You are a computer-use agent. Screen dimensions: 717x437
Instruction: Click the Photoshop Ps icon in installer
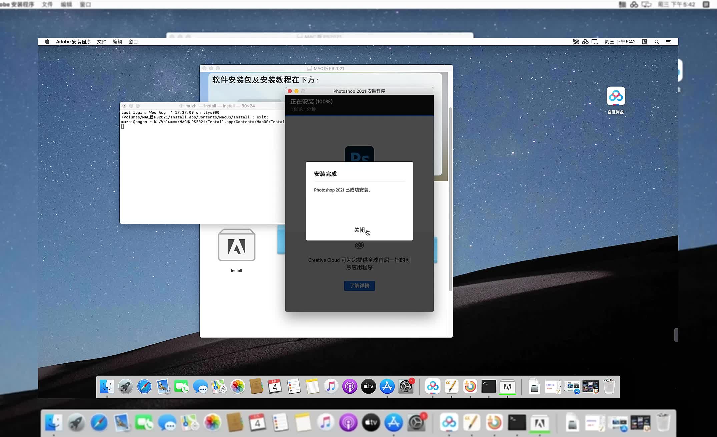(359, 154)
